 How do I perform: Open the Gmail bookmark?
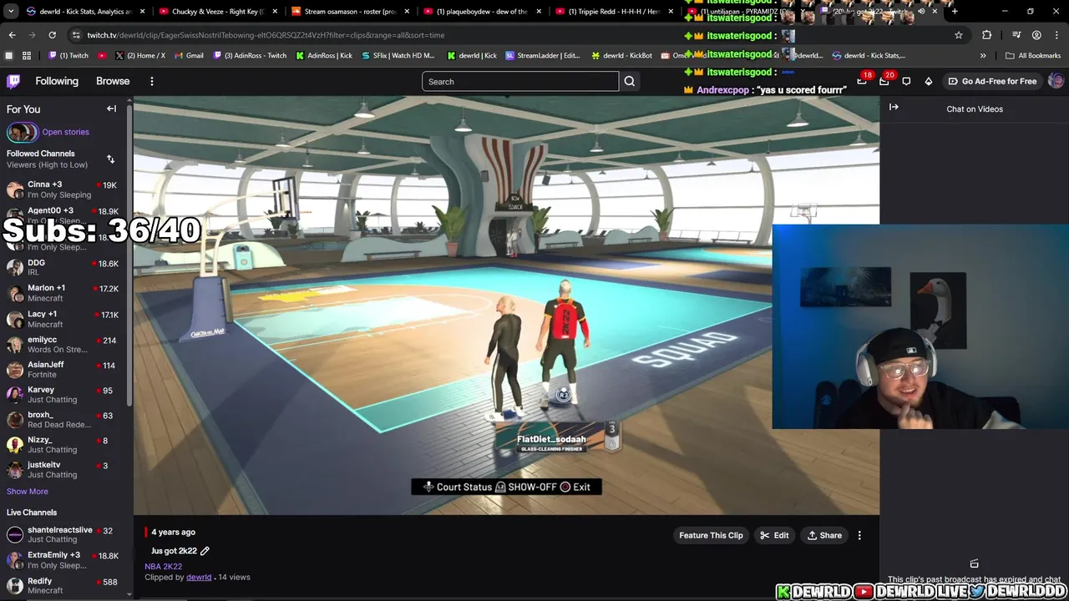187,55
